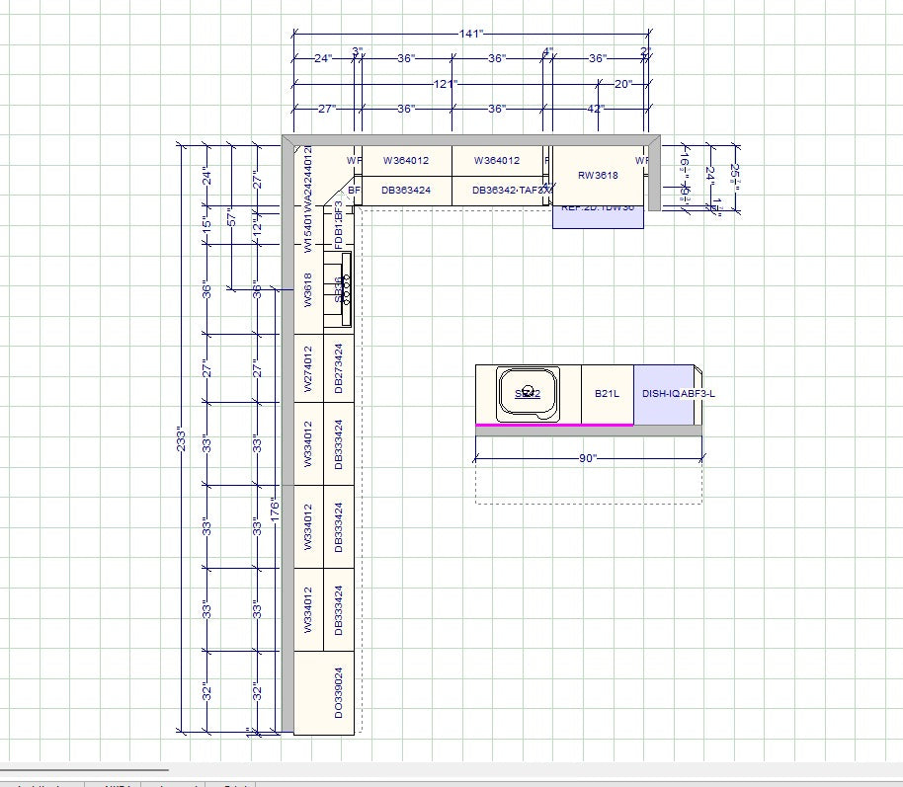Select the SB42 sink basin on the island

coord(528,393)
